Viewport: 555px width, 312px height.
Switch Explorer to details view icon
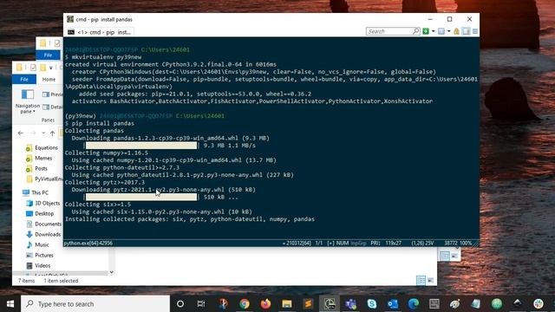[x=421, y=281]
